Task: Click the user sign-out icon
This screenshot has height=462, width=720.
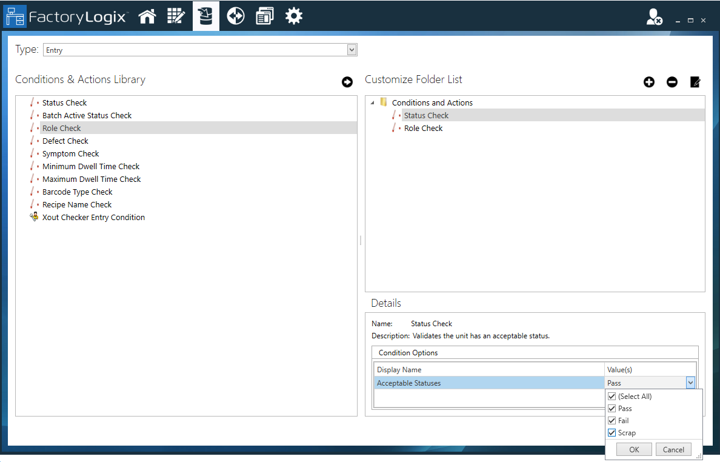Action: 653,18
